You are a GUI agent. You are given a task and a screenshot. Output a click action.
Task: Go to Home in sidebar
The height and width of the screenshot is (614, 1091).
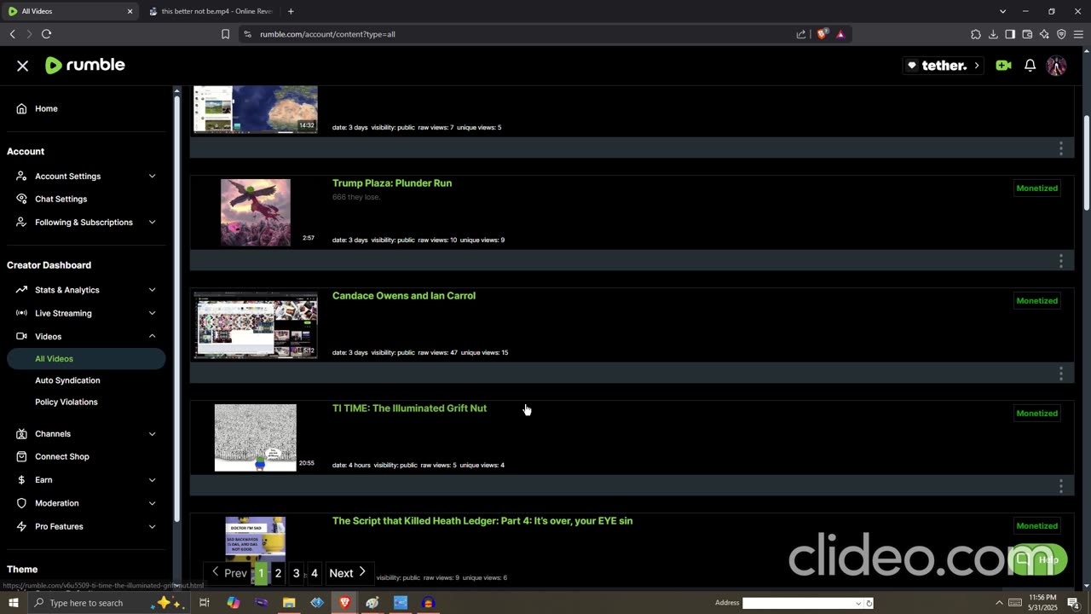point(46,108)
